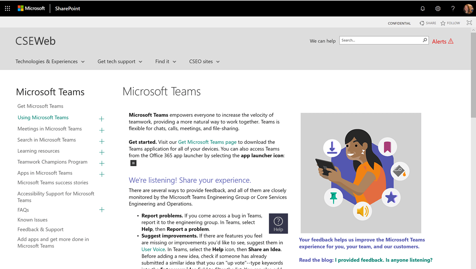Image resolution: width=476 pixels, height=269 pixels.
Task: Expand Teamwork Champions Program plus sign
Action: coord(102,163)
